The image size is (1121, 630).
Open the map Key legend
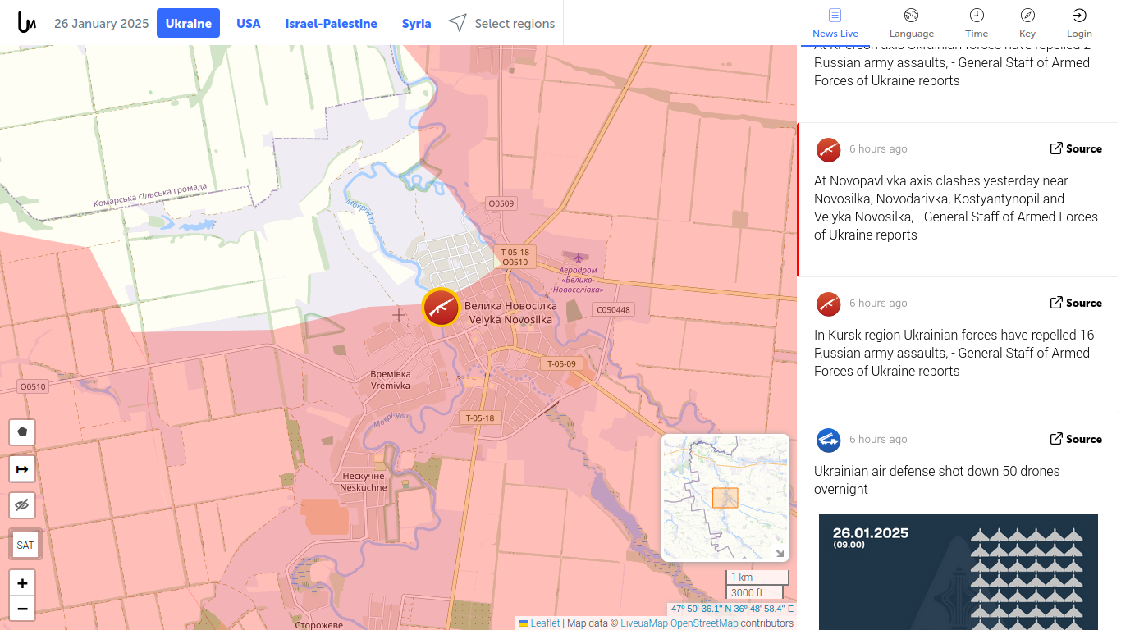pos(1027,23)
